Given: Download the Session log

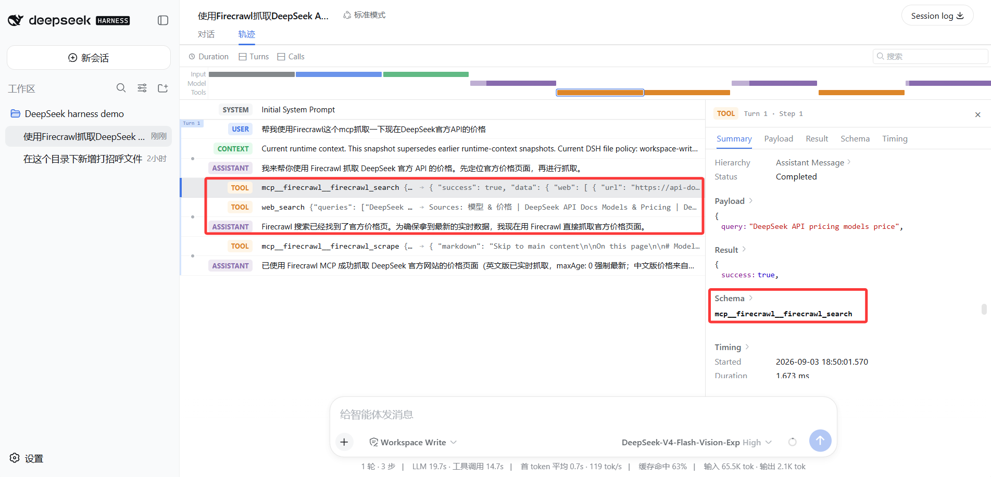Looking at the screenshot, I should pyautogui.click(x=937, y=16).
